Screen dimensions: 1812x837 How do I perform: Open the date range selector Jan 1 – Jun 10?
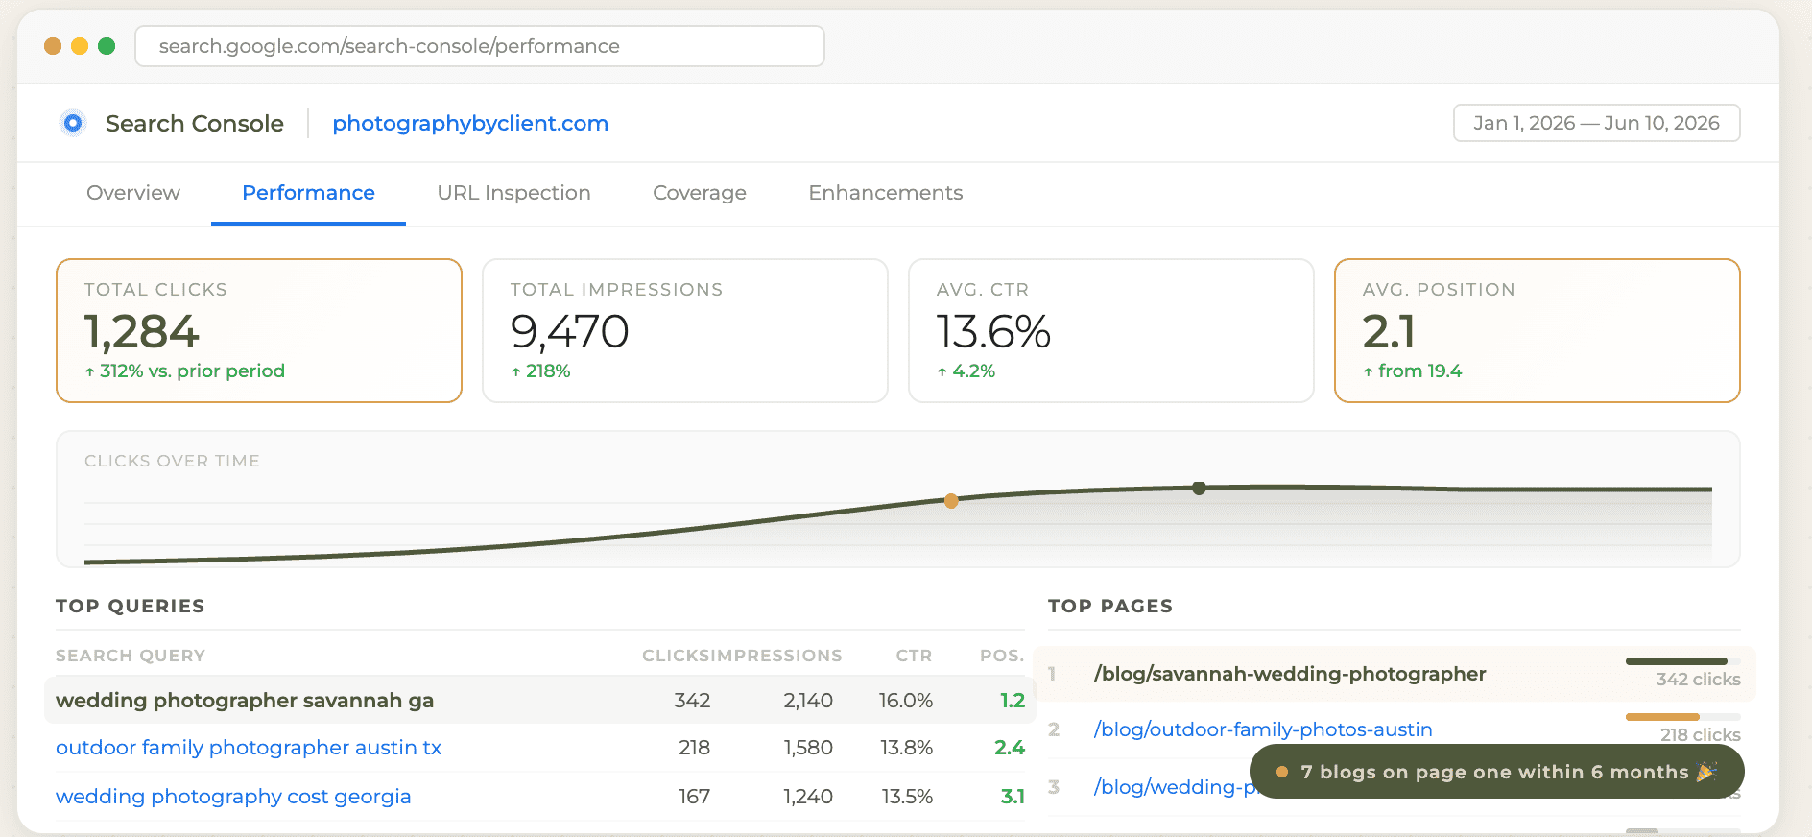tap(1596, 123)
